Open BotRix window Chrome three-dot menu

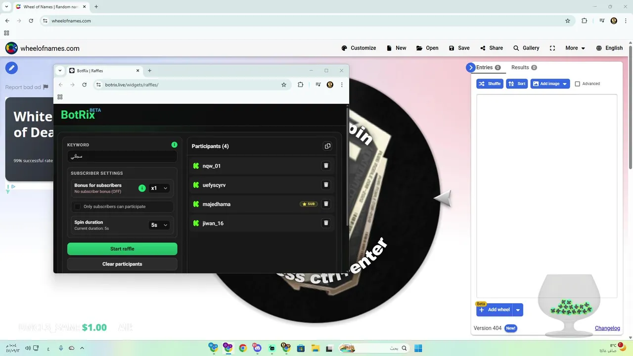point(342,85)
